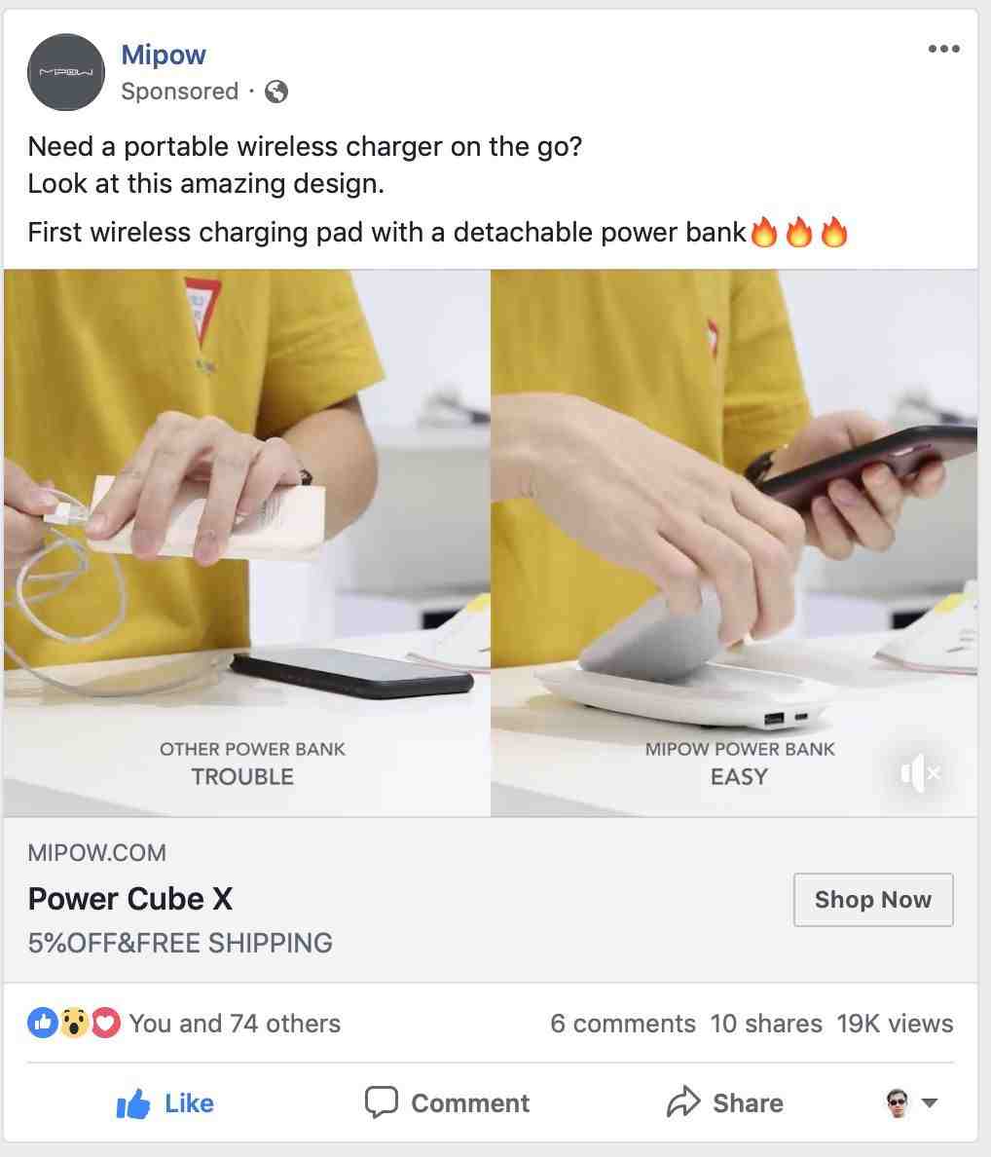Image resolution: width=991 pixels, height=1157 pixels.
Task: Click the Comment button
Action: (x=448, y=1103)
